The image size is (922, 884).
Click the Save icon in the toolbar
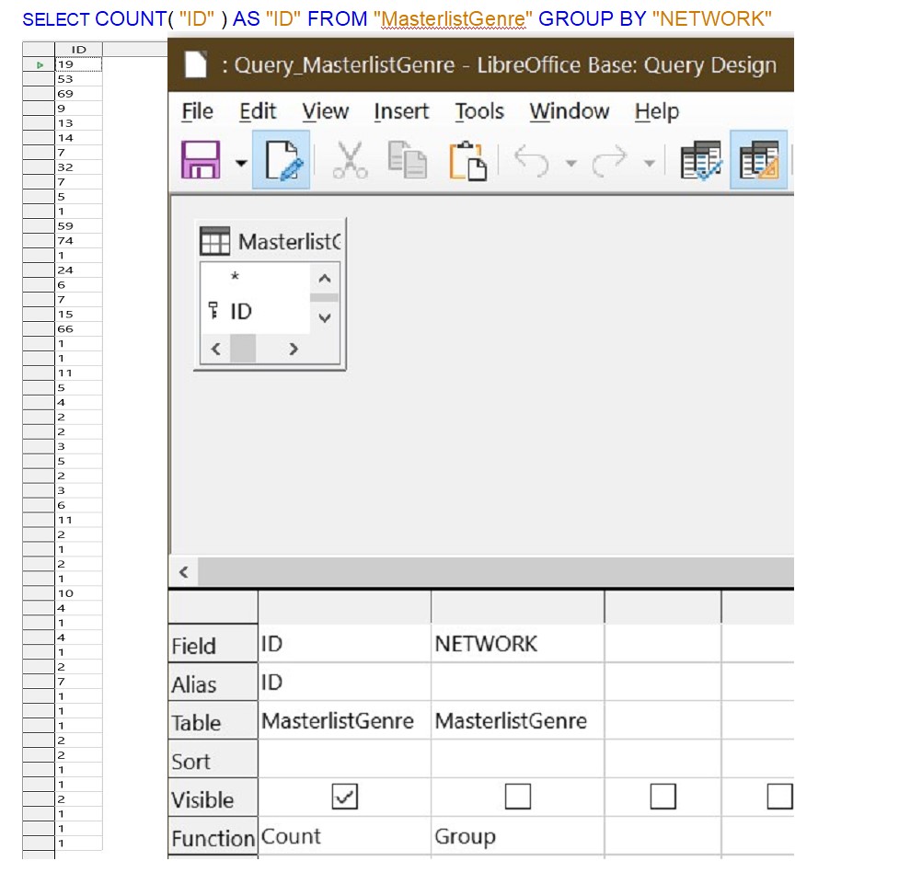(201, 160)
